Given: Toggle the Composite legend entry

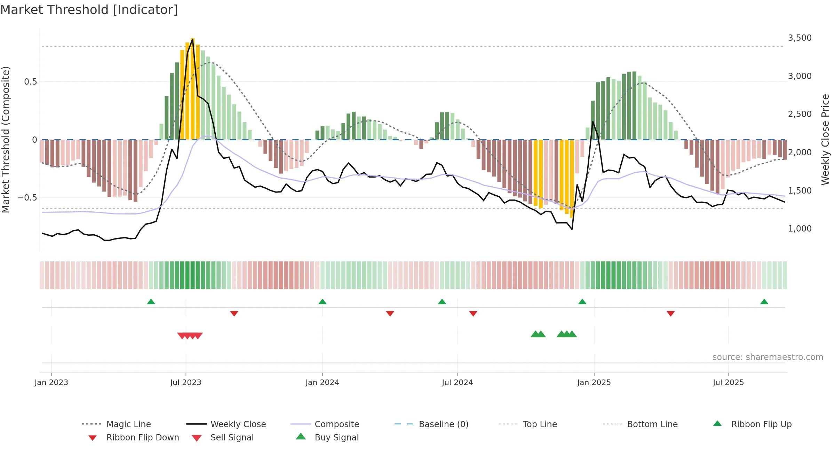Looking at the screenshot, I should coord(325,424).
